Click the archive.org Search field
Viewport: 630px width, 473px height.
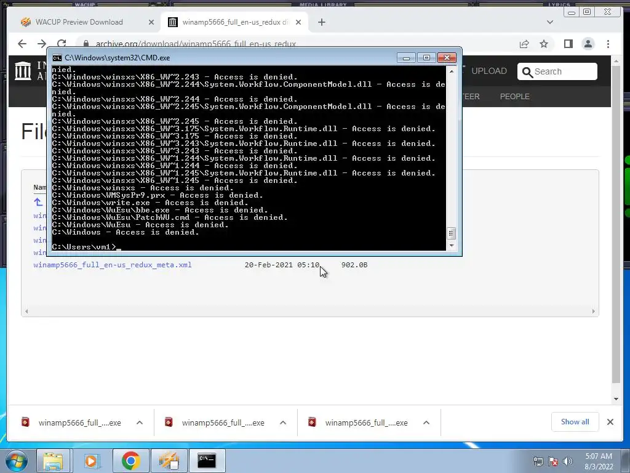557,71
